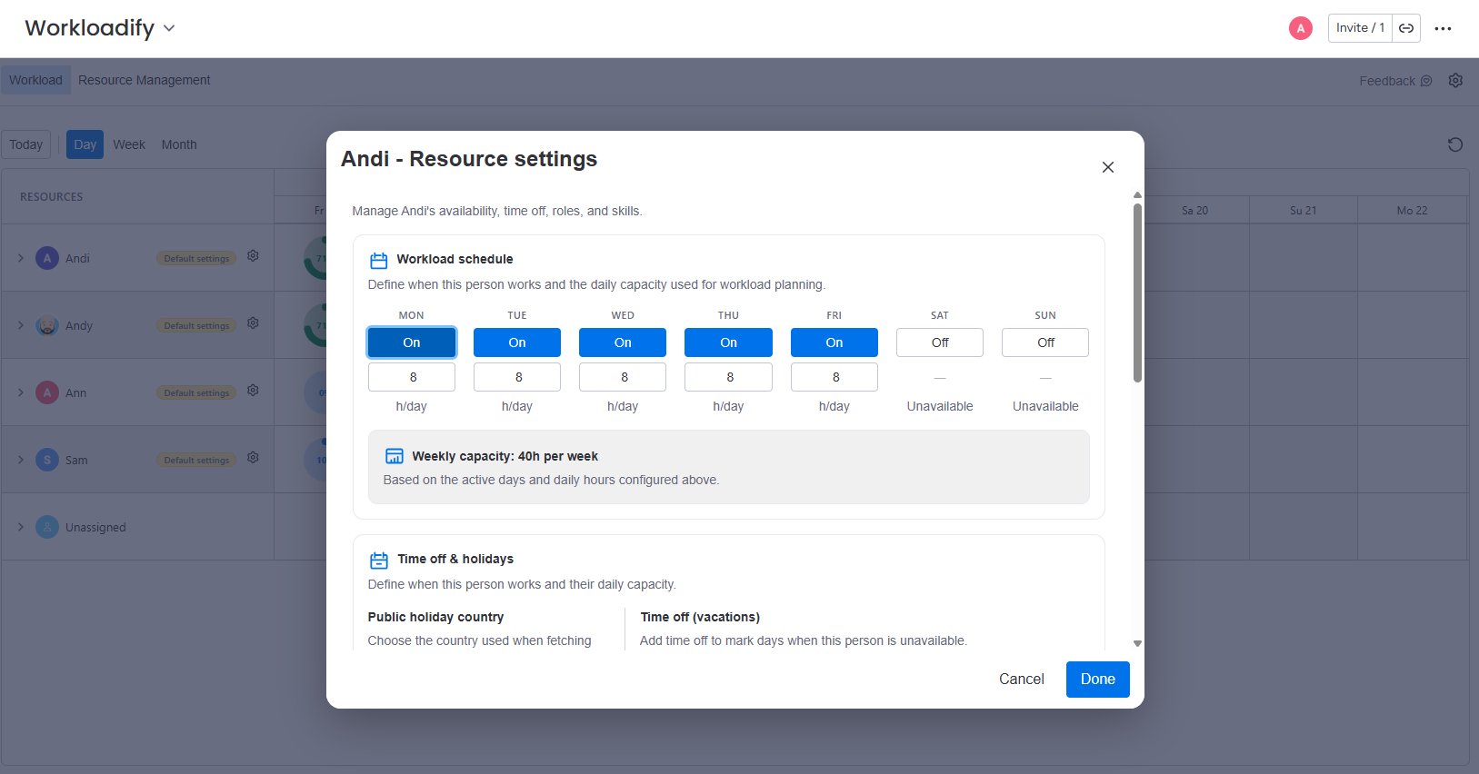Viewport: 1479px width, 774px height.
Task: Edit Tuesday hours per day field
Action: 517,377
